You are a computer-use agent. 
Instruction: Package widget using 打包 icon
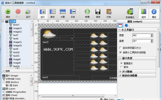(x=109, y=12)
